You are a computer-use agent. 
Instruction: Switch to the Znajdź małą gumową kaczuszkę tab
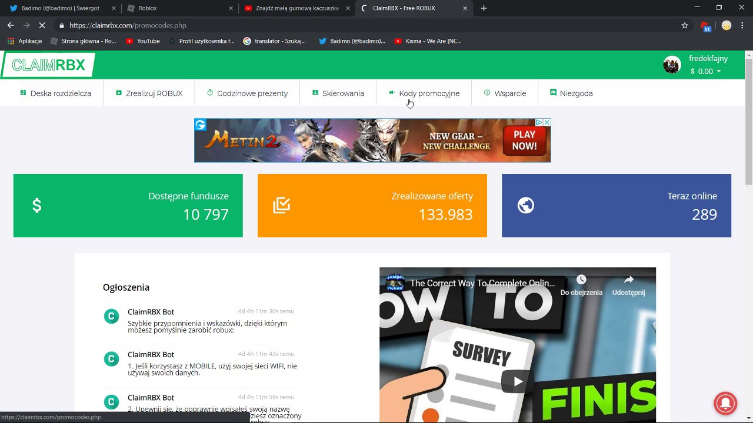point(296,8)
